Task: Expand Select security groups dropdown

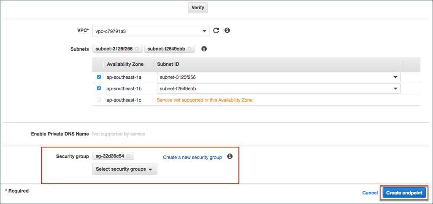Action: tap(124, 169)
